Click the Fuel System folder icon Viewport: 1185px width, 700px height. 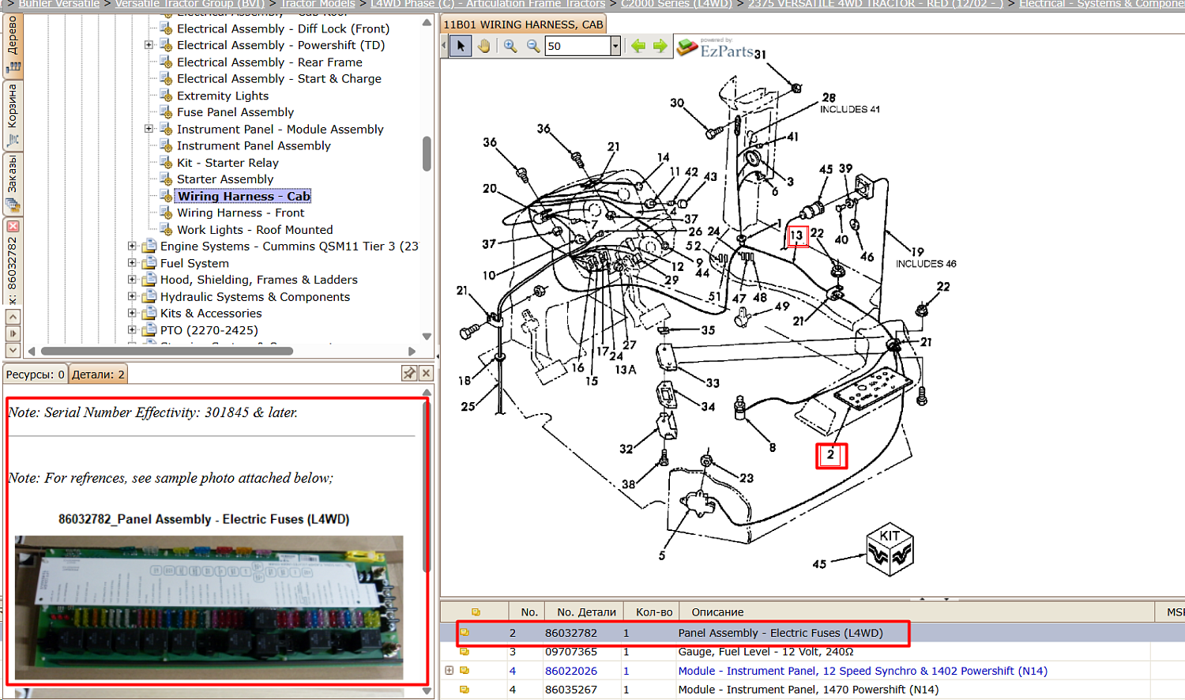pos(149,263)
